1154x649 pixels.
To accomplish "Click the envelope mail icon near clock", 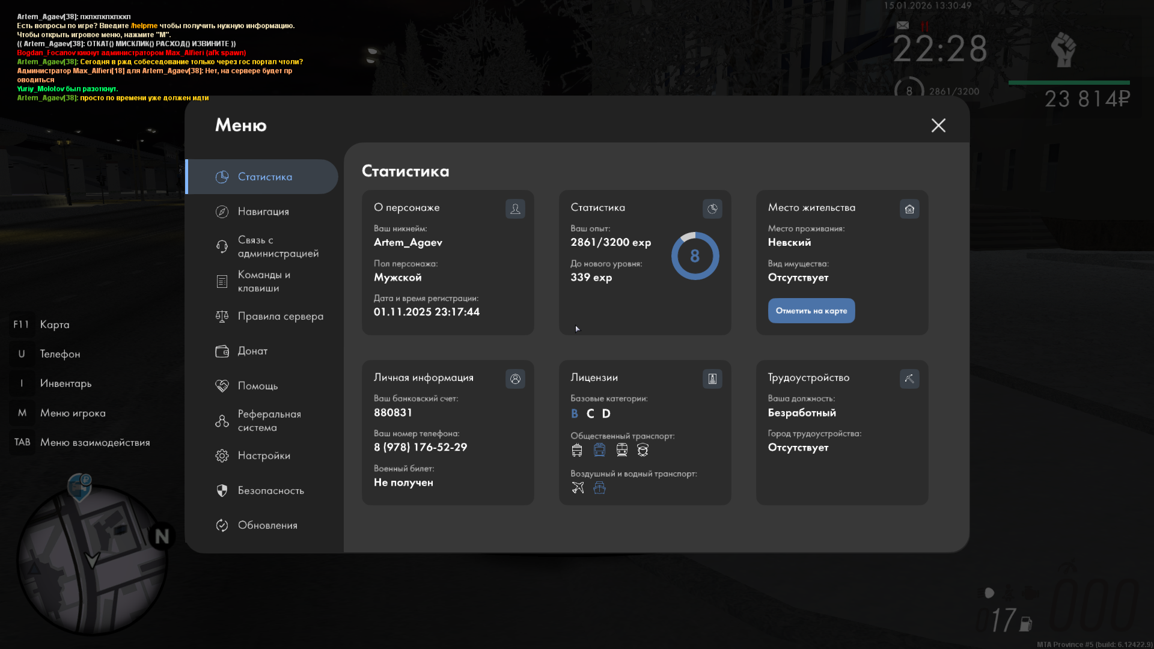I will click(x=903, y=25).
